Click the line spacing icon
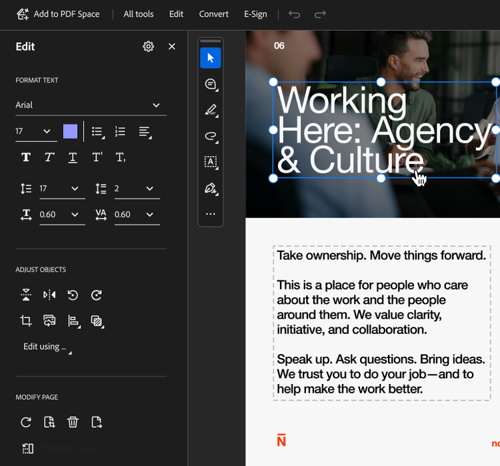 [26, 189]
